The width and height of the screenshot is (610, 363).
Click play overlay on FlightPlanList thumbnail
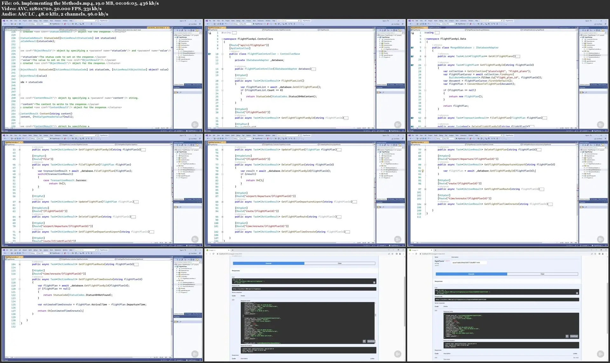click(x=398, y=125)
